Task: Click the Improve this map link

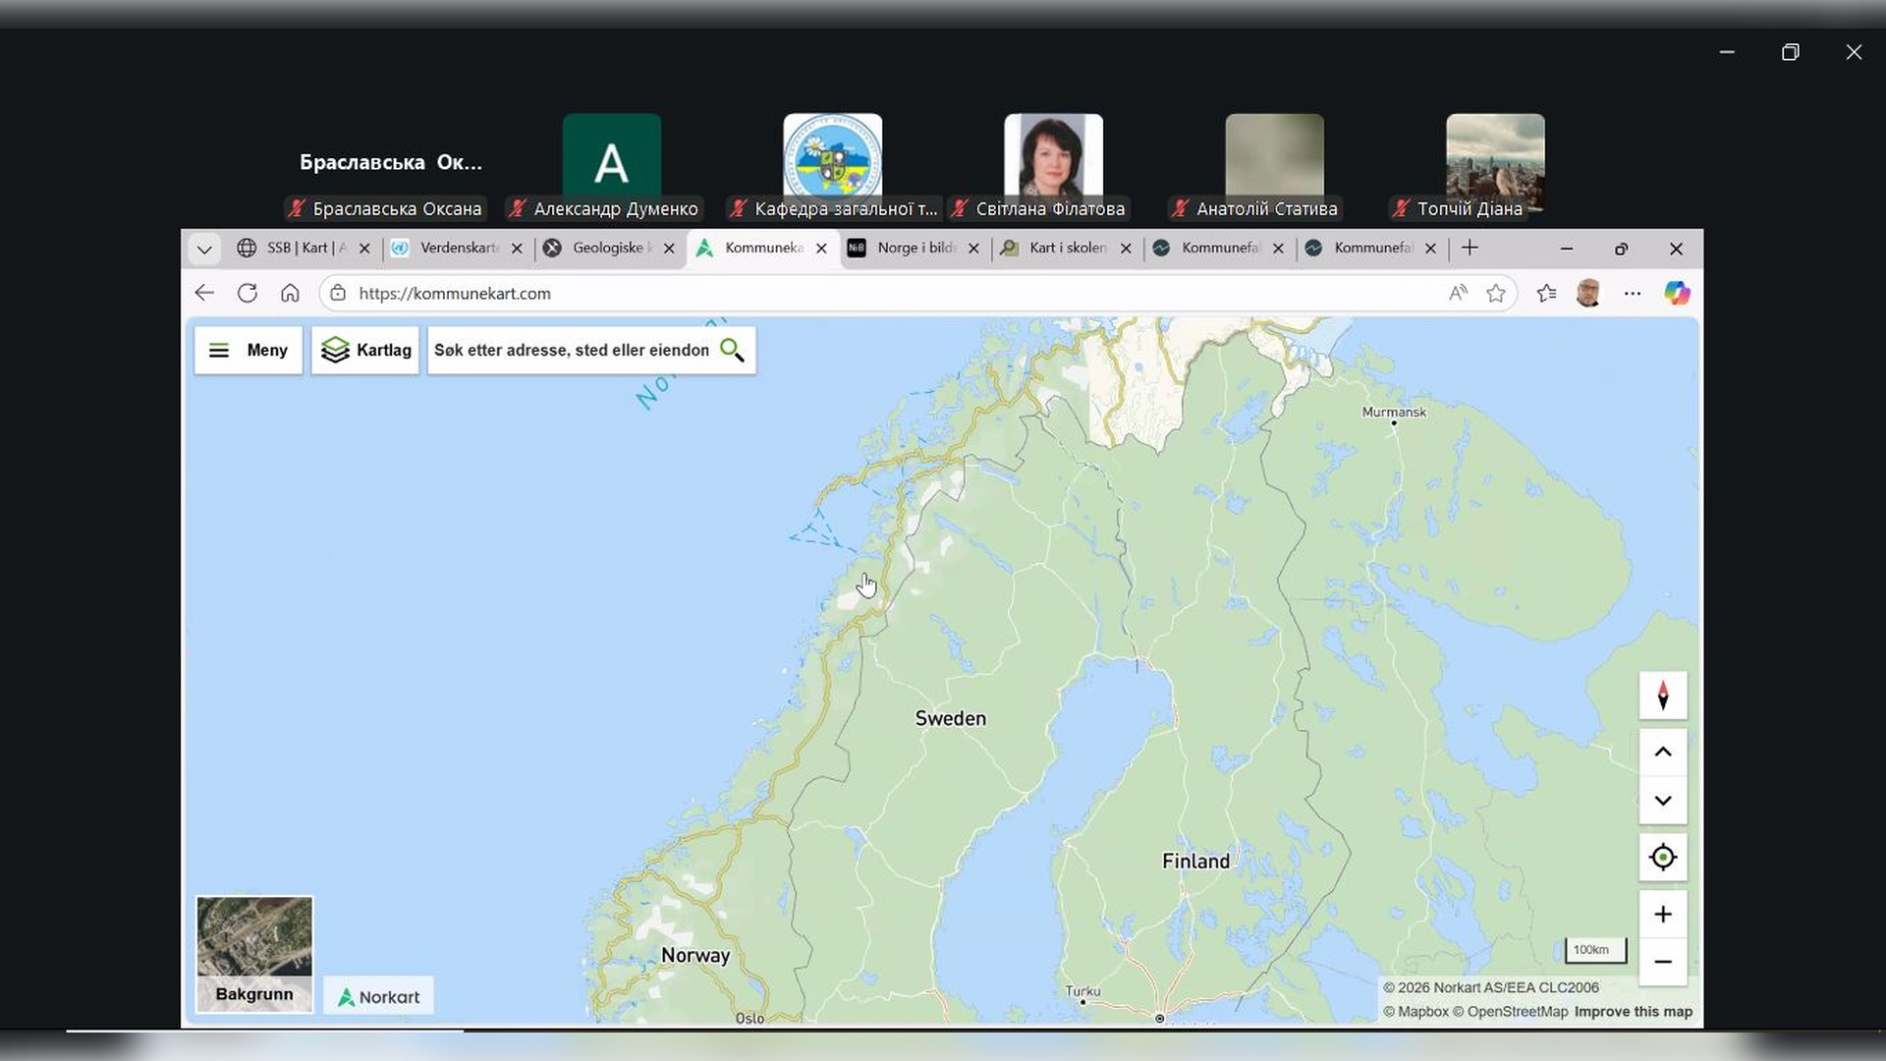Action: 1633,1011
